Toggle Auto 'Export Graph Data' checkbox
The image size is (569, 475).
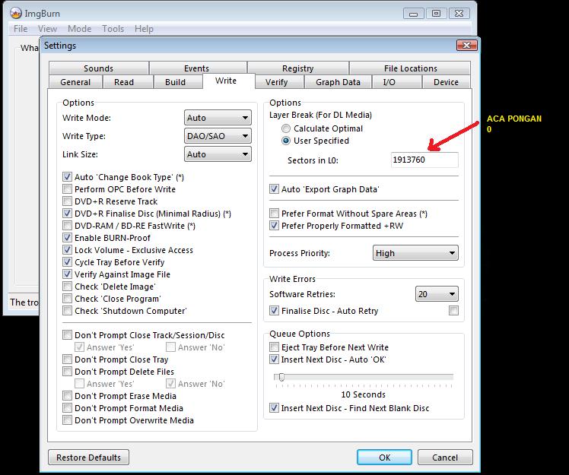(274, 189)
